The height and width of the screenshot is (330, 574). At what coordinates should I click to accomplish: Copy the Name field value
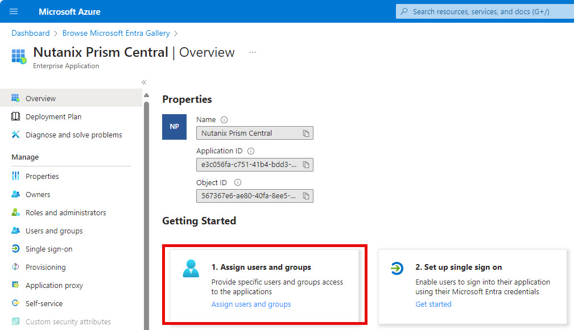[306, 133]
